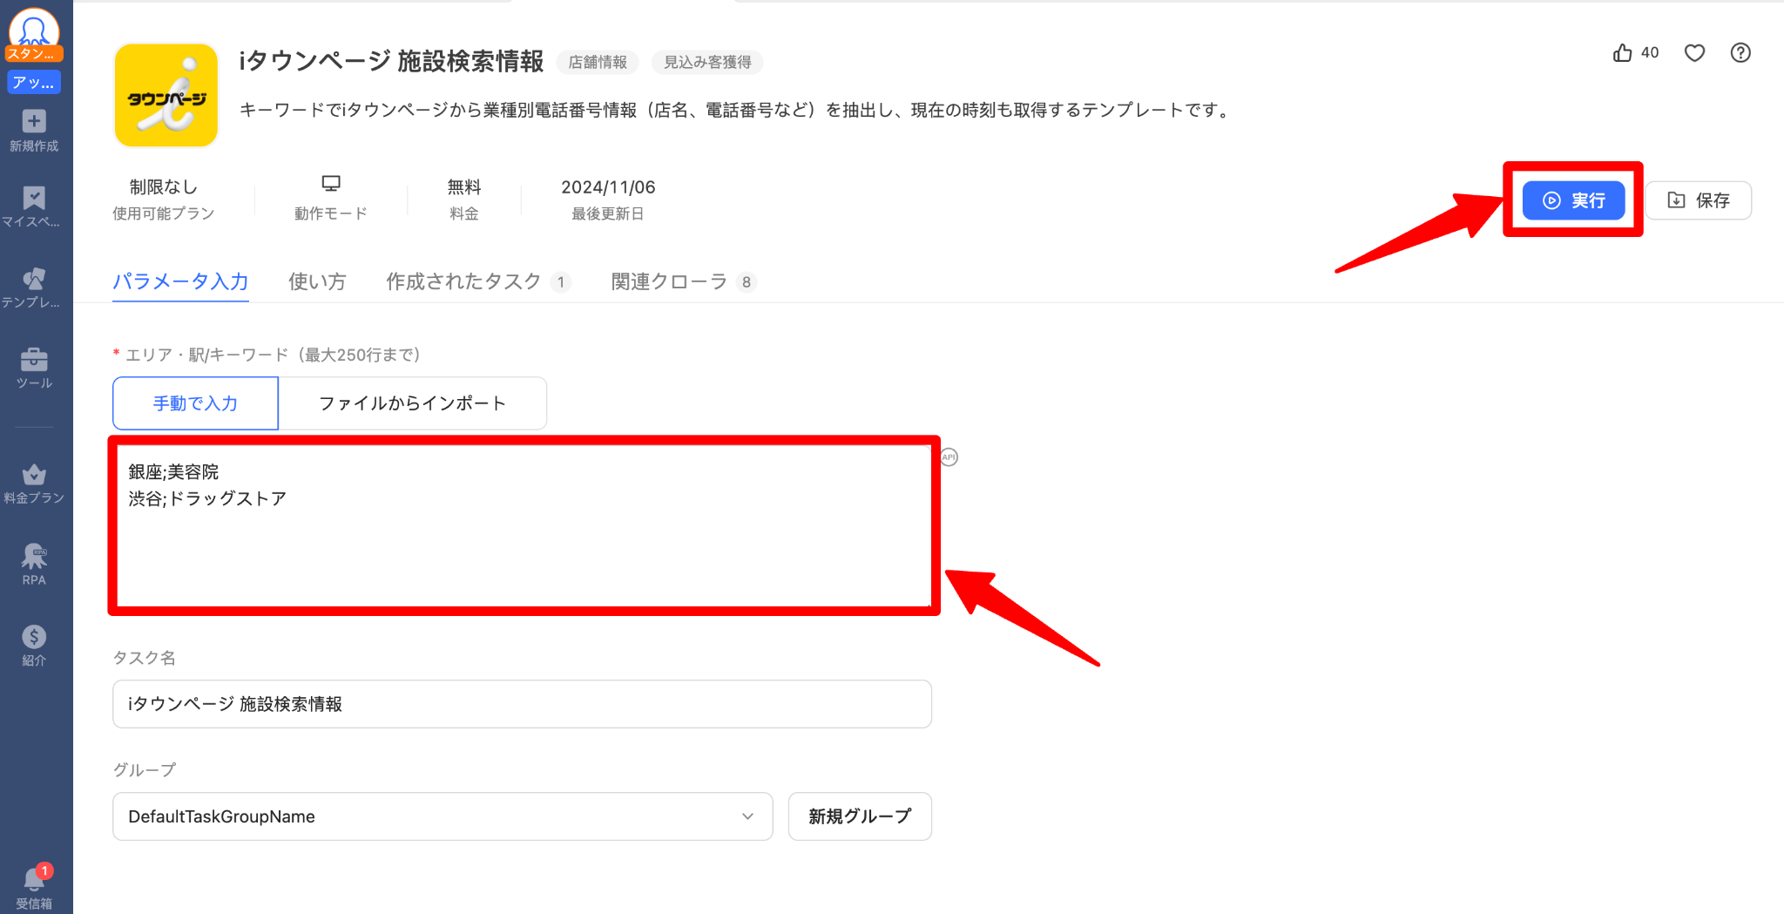Screen dimensions: 1784x914
Task: Open the help question mark
Action: [x=1740, y=53]
